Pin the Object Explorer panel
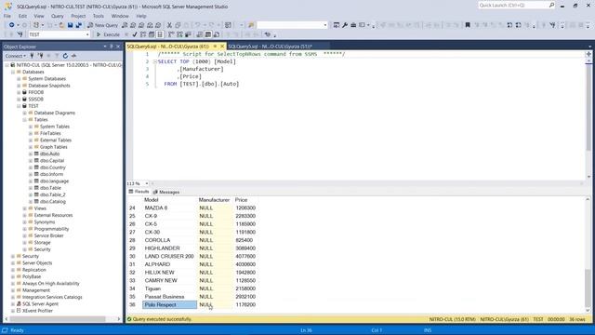Screen dimensions: 595x335 tap(112, 47)
